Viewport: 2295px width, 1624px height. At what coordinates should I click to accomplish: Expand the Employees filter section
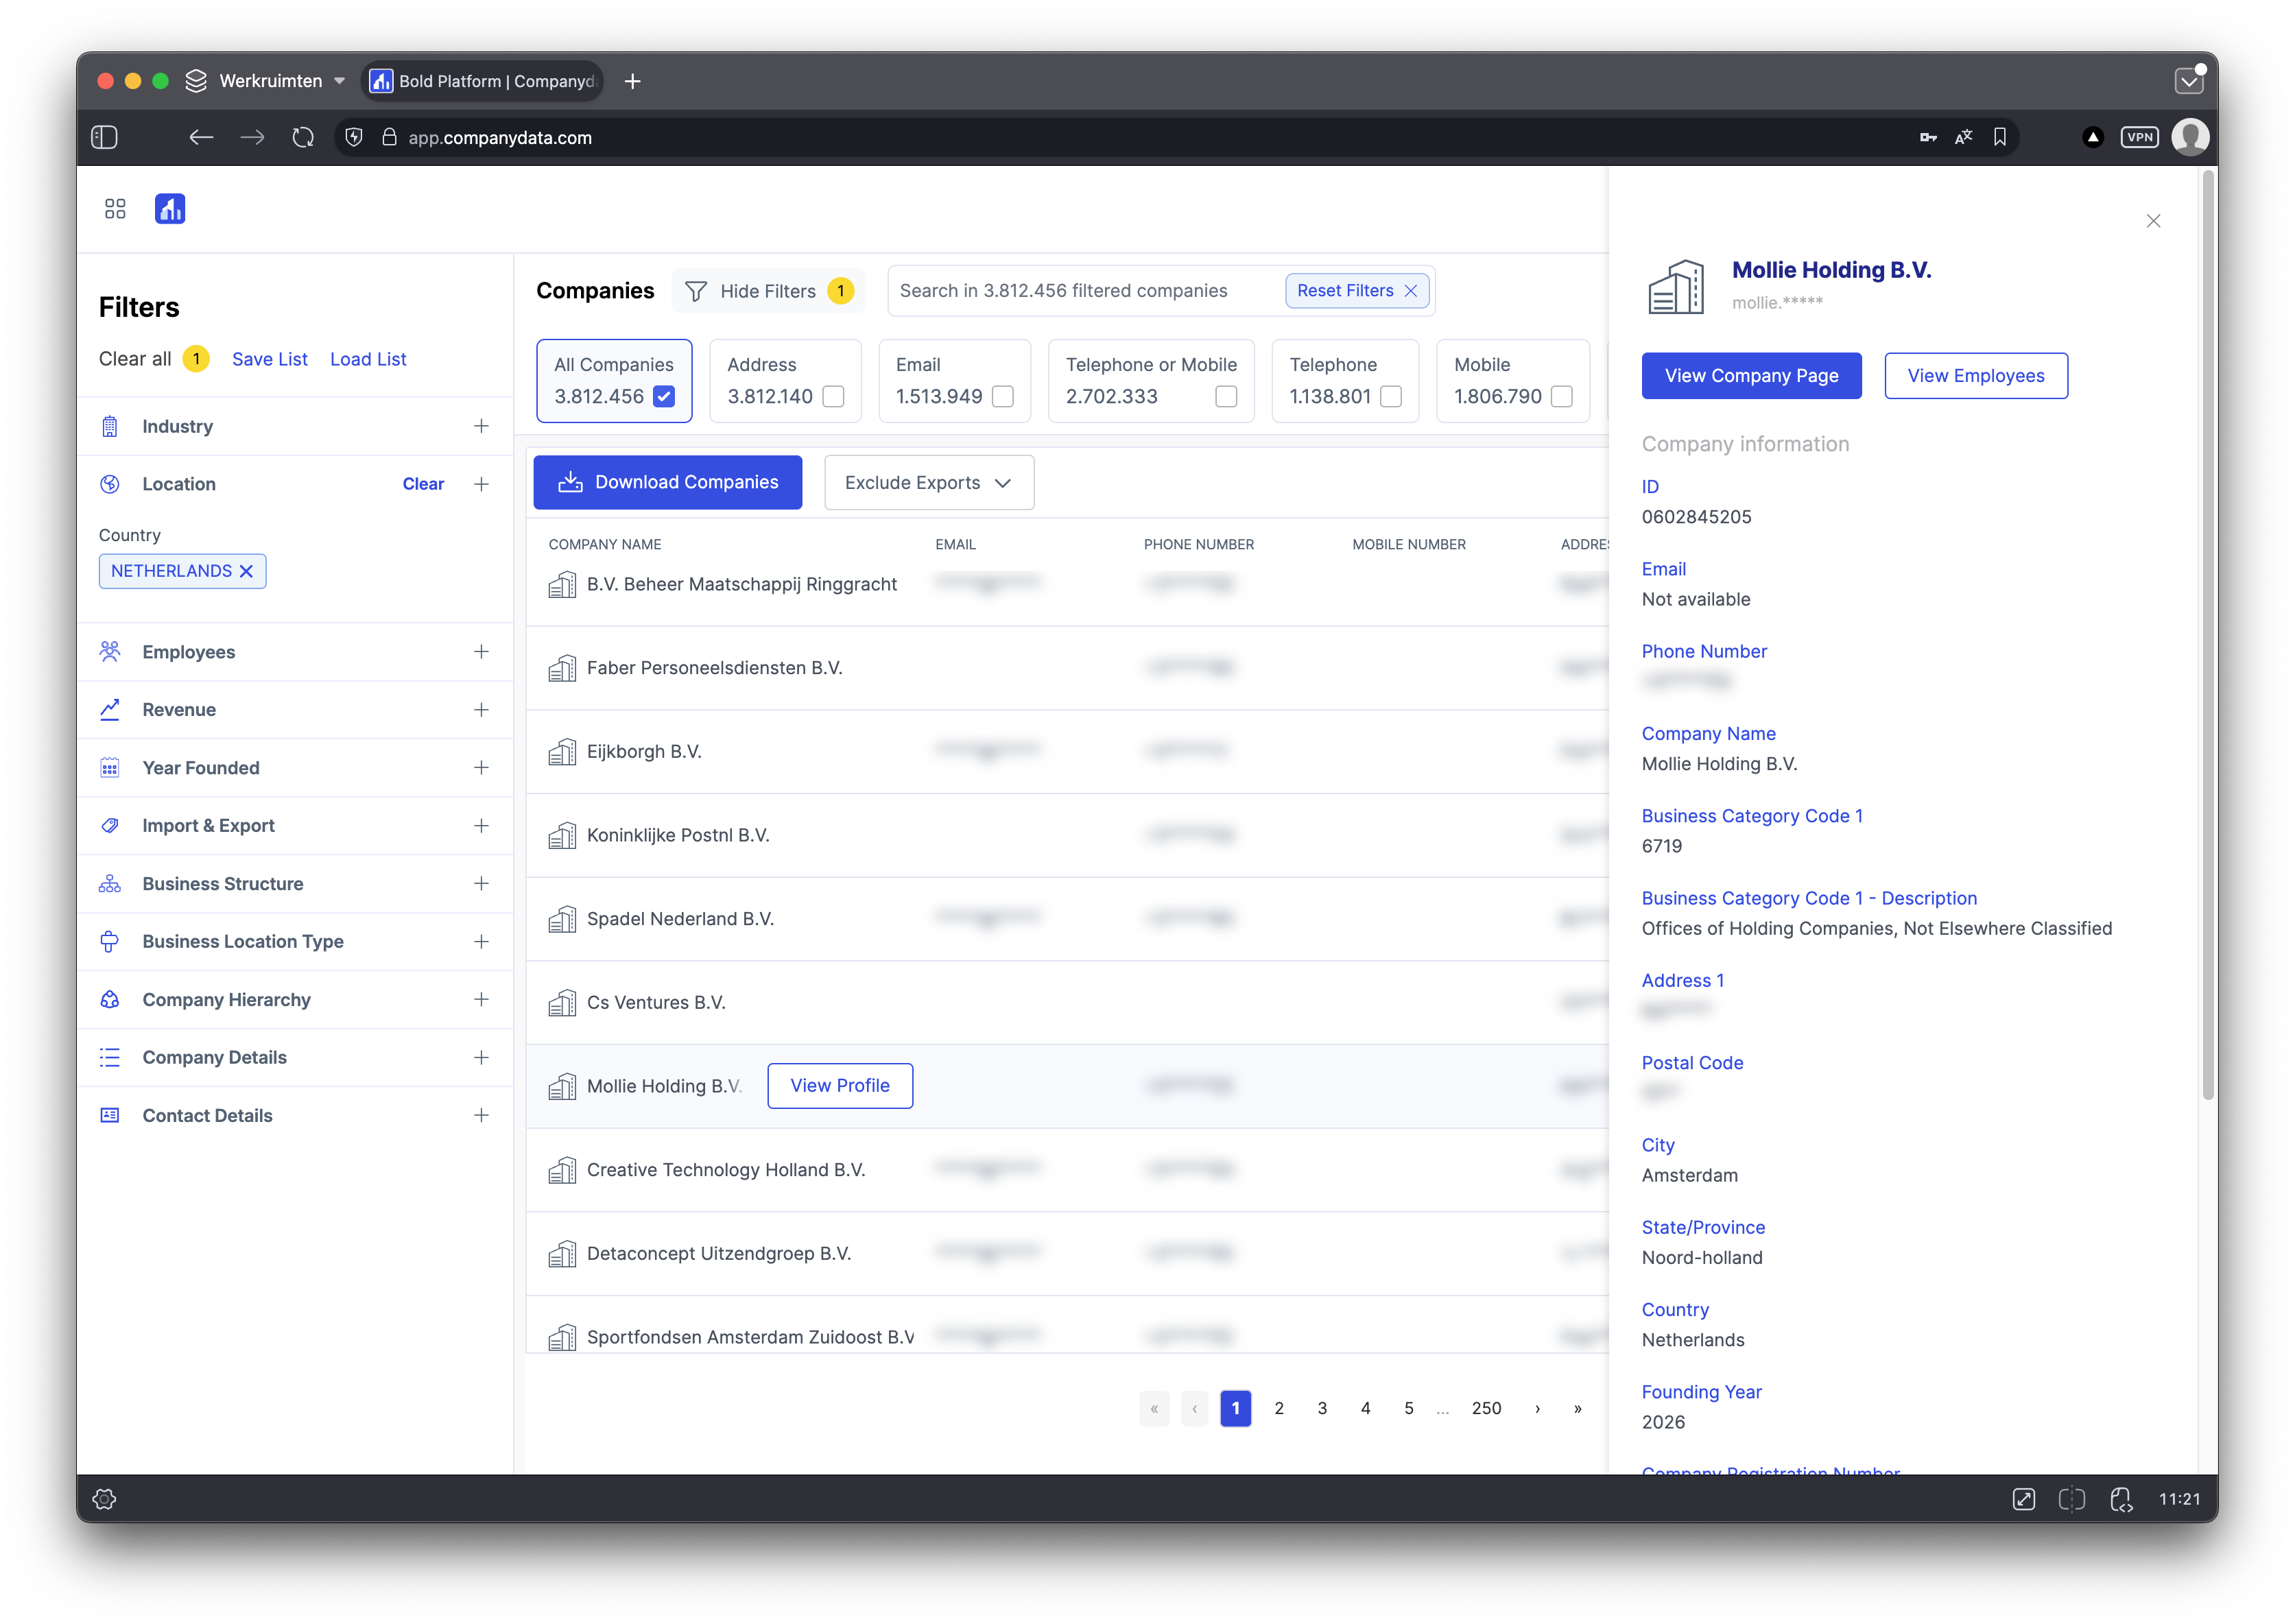(481, 652)
